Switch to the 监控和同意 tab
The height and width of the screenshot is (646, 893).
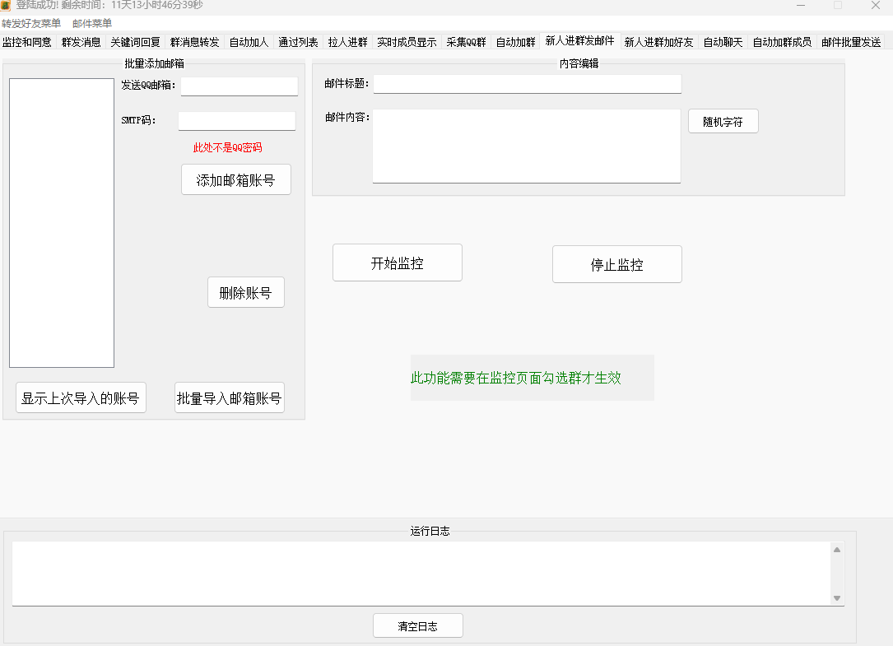pyautogui.click(x=27, y=41)
